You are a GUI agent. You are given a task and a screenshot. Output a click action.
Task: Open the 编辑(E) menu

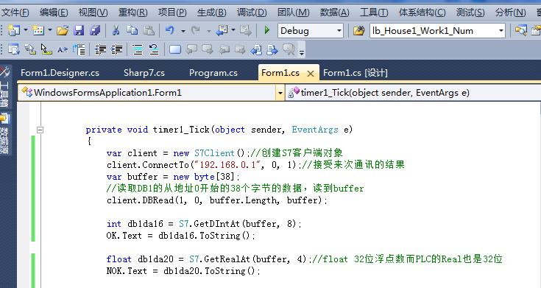54,13
